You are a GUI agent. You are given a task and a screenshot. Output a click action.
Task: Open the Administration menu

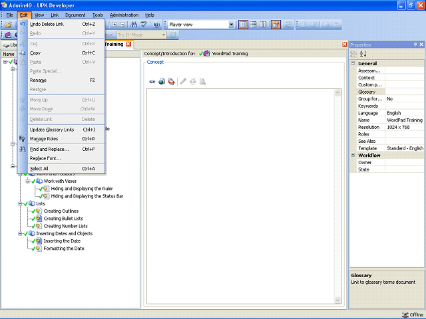(124, 15)
